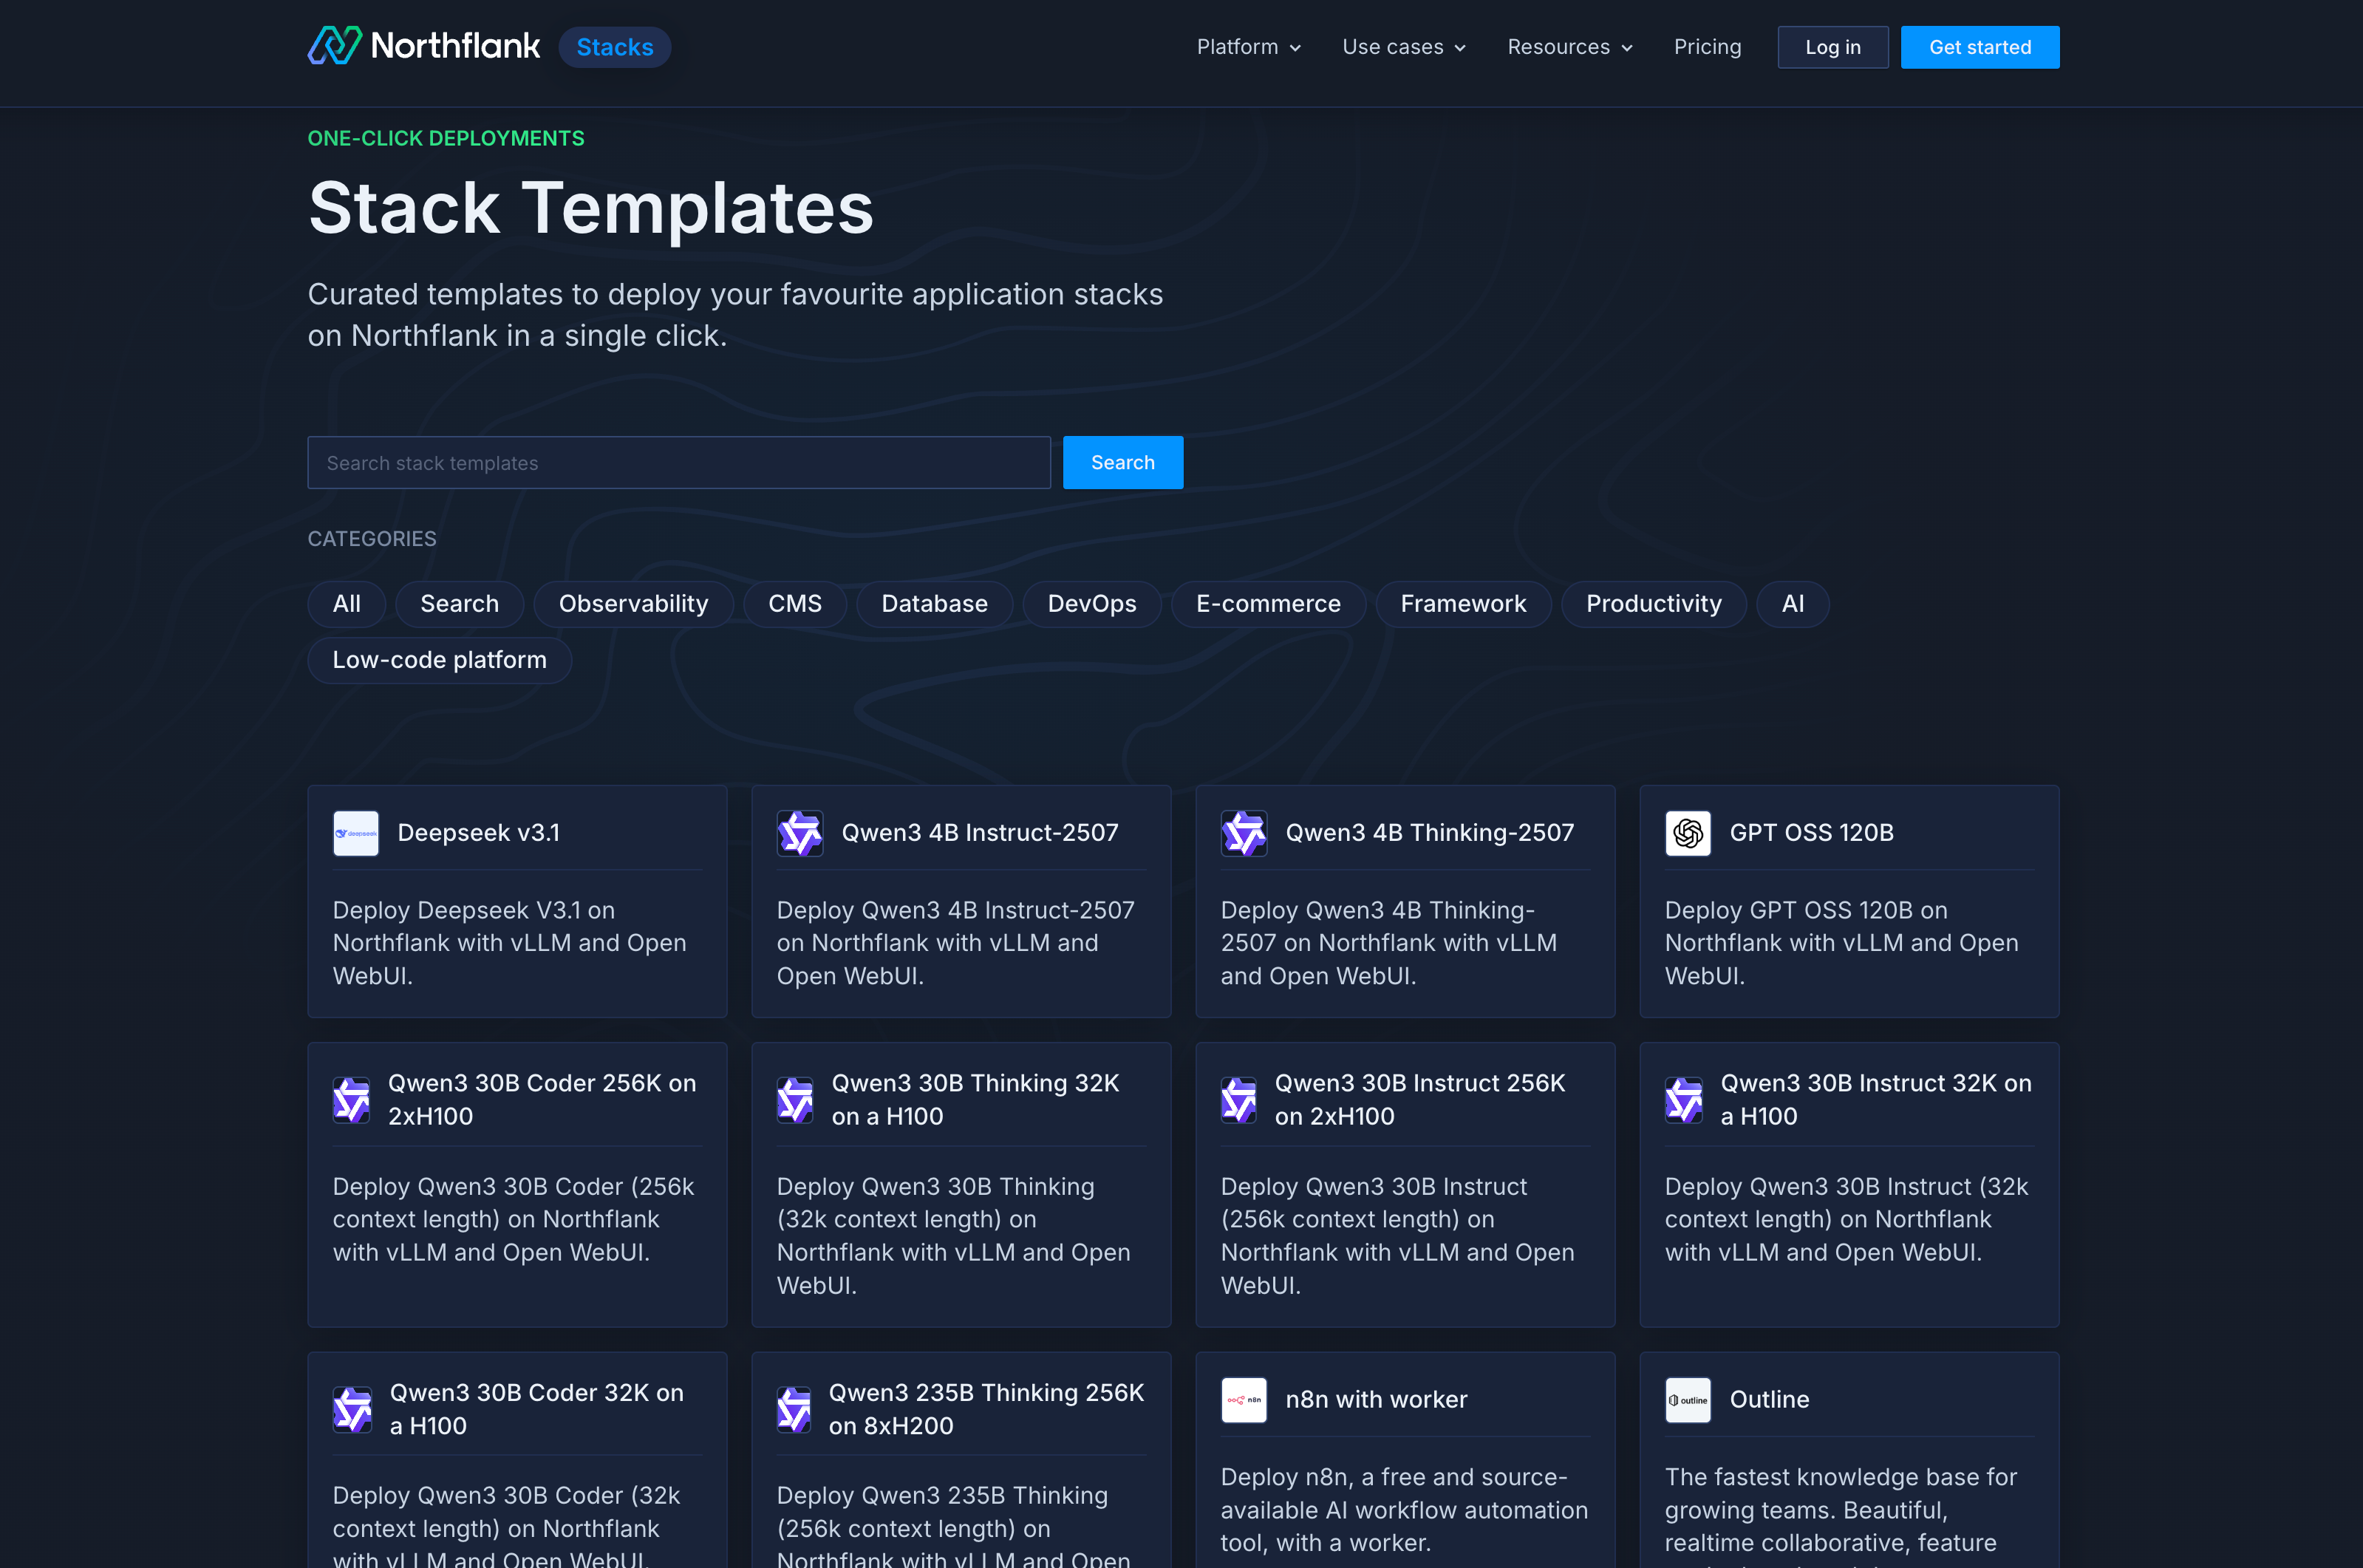Image resolution: width=2363 pixels, height=1568 pixels.
Task: Click the Qwen3 30B Instruct 32K icon
Action: click(x=1684, y=1100)
